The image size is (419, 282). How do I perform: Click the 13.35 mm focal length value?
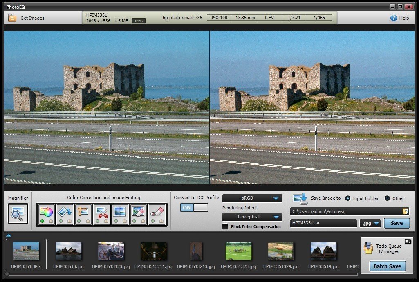click(x=244, y=18)
